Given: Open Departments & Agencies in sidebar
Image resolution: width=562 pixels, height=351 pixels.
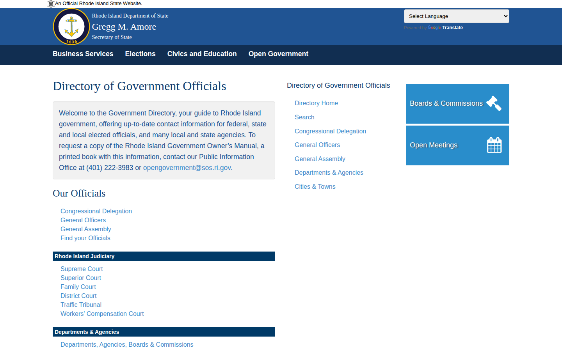Looking at the screenshot, I should (329, 172).
